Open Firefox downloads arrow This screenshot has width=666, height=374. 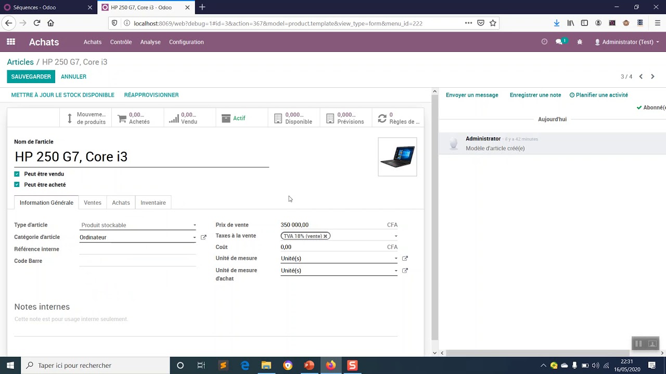557,23
